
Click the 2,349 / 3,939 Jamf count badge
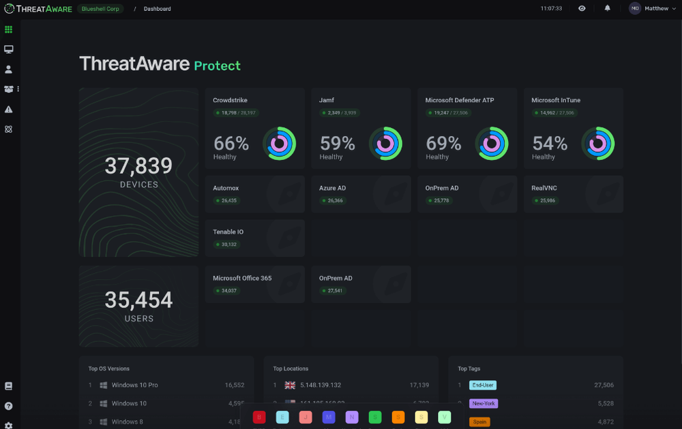[340, 113]
